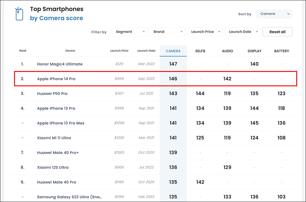The height and width of the screenshot is (202, 306).
Task: Click audio score 142 for iPhone 14 Pro
Action: tap(227, 79)
